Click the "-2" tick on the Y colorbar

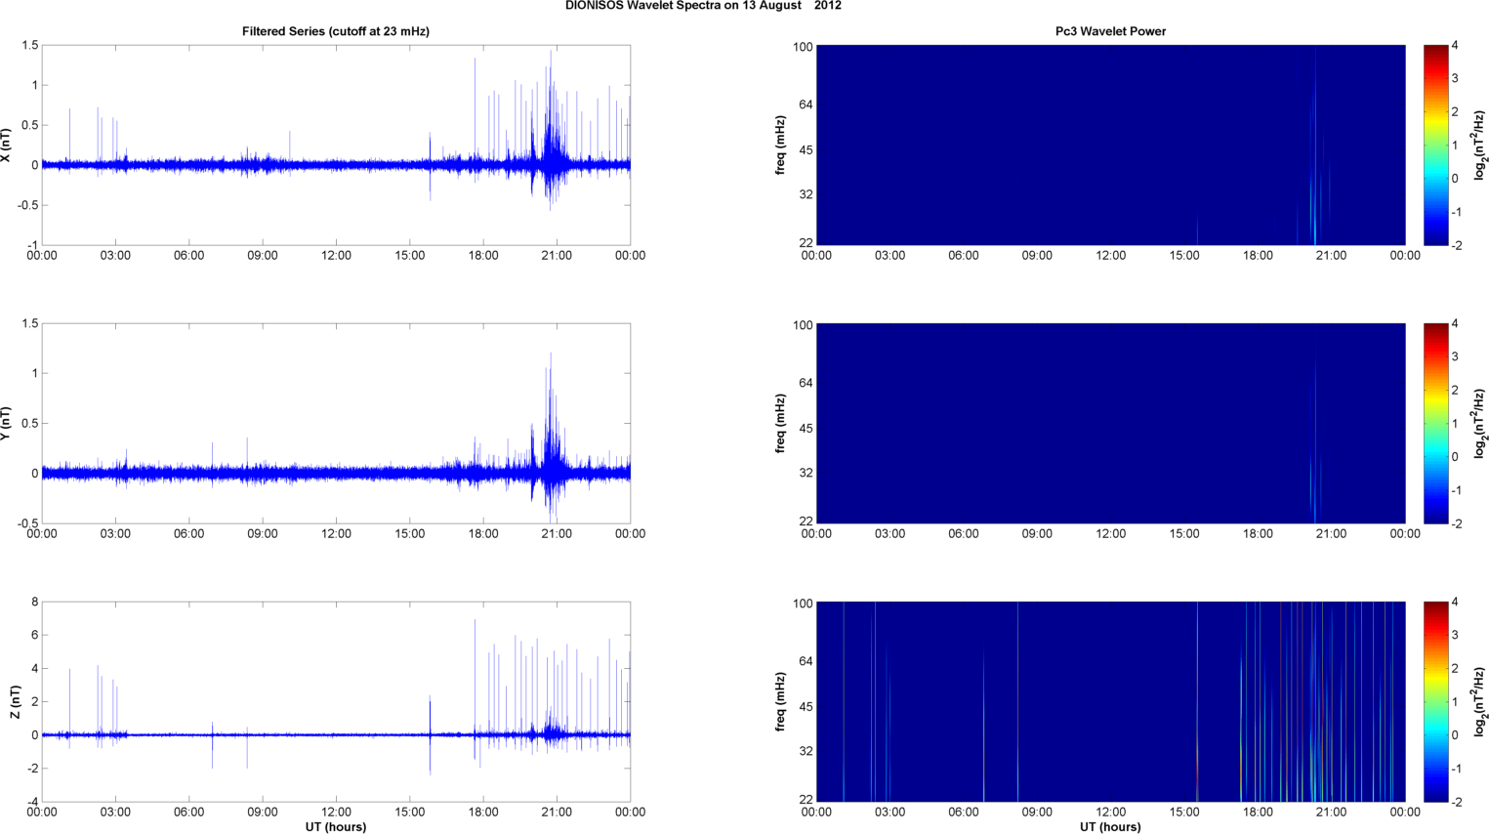tap(1456, 523)
